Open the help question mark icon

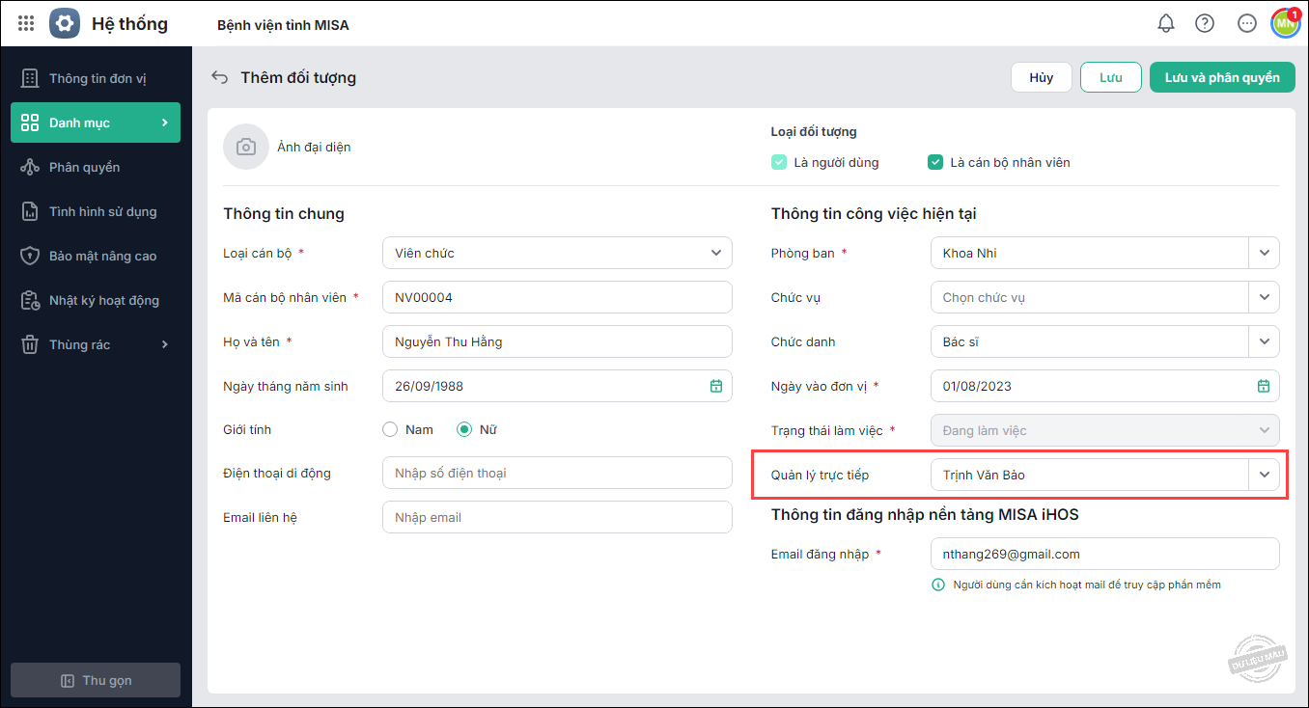click(1205, 23)
